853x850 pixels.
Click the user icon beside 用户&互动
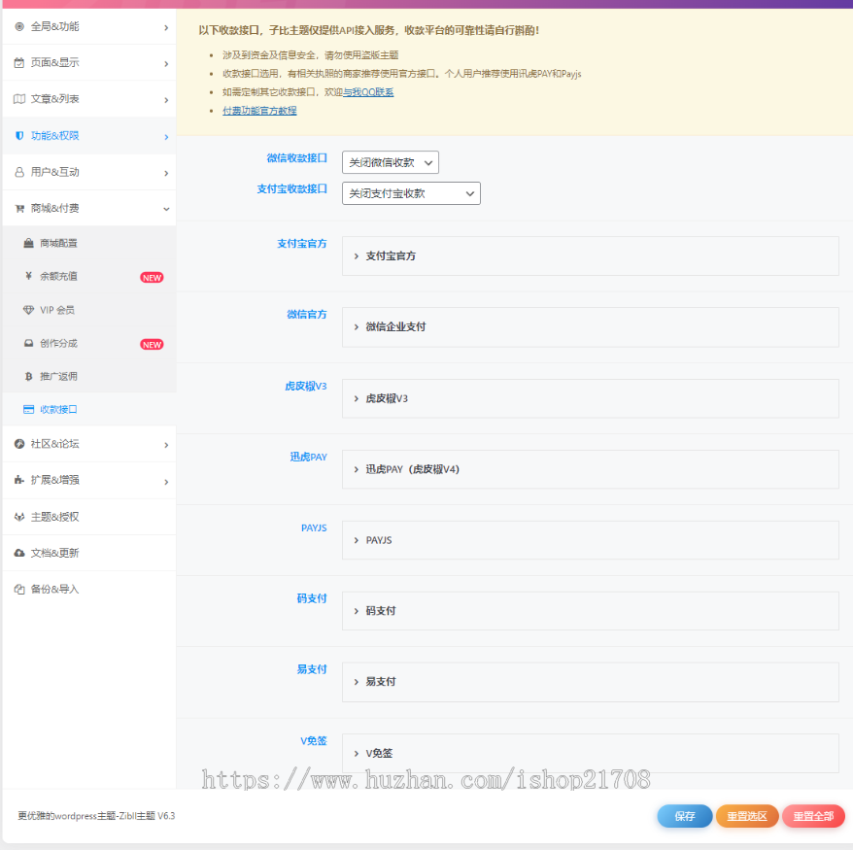pyautogui.click(x=19, y=172)
